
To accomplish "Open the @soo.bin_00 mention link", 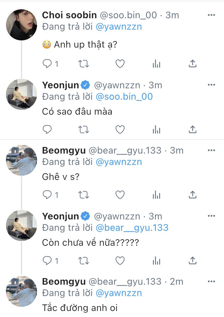I will pos(124,96).
